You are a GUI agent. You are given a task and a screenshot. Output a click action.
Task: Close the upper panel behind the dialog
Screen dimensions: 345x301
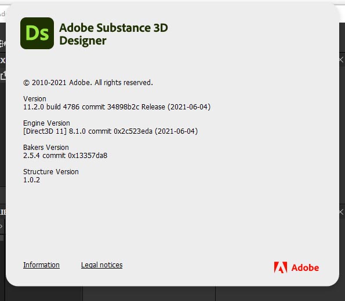click(341, 60)
